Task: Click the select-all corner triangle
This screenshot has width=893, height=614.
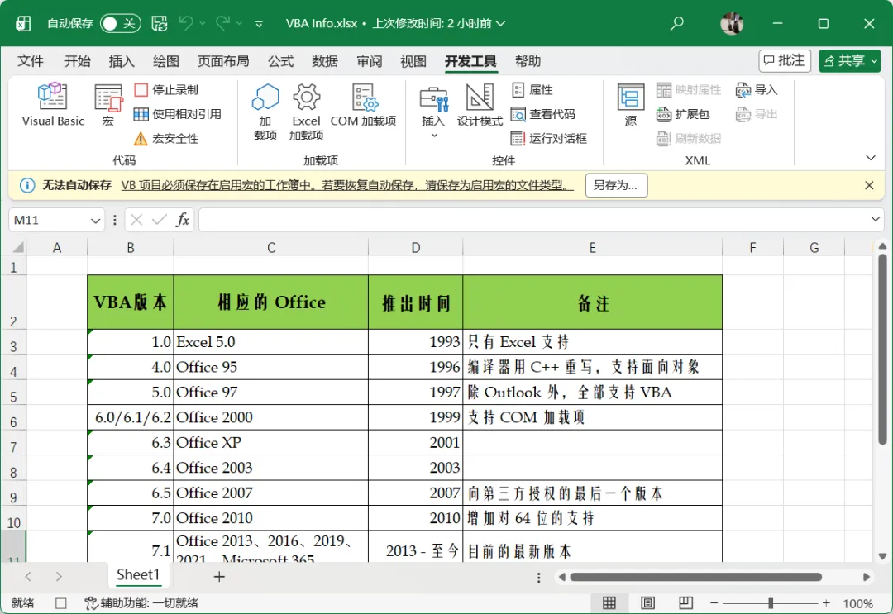Action: coord(18,247)
